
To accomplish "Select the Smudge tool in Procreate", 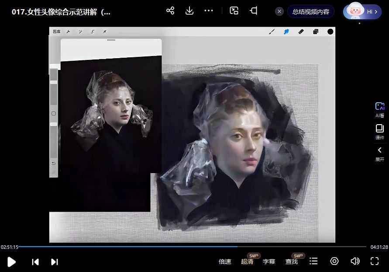I will point(286,31).
